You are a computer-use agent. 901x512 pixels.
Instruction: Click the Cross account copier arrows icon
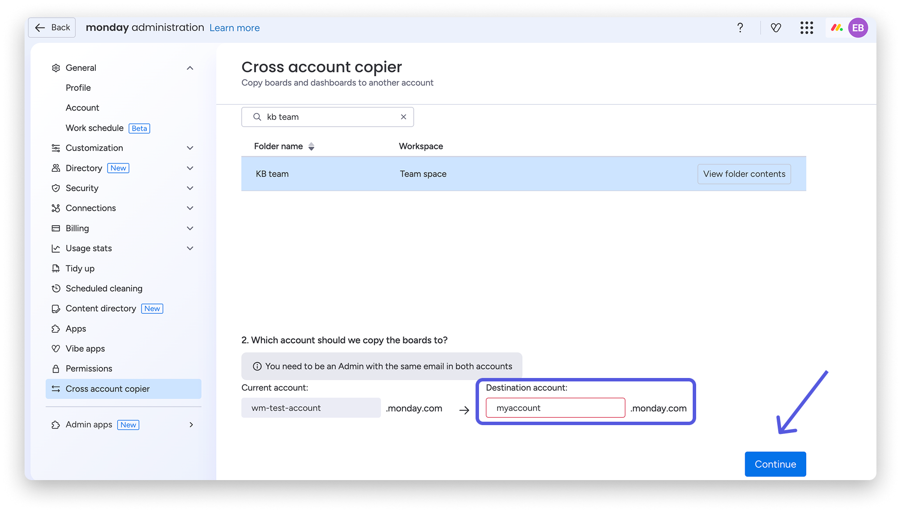[x=56, y=389]
